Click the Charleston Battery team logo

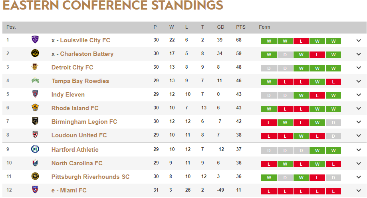[35, 53]
